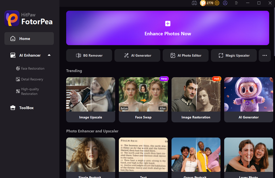Open the ToolBox section
This screenshot has width=275, height=178.
(22, 108)
